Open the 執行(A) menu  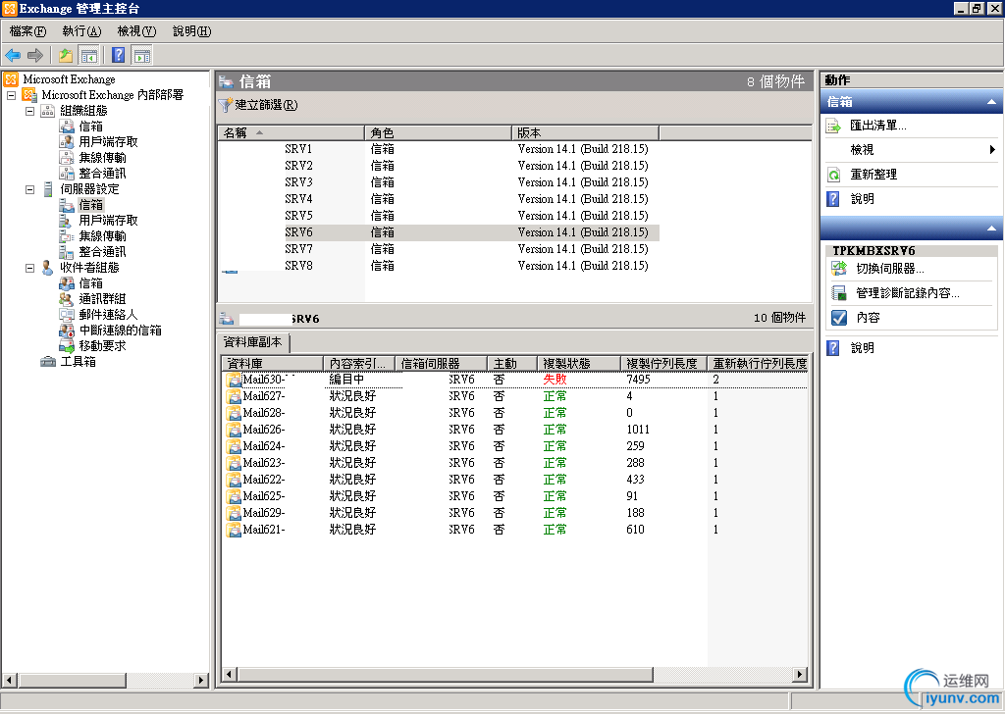(x=81, y=31)
